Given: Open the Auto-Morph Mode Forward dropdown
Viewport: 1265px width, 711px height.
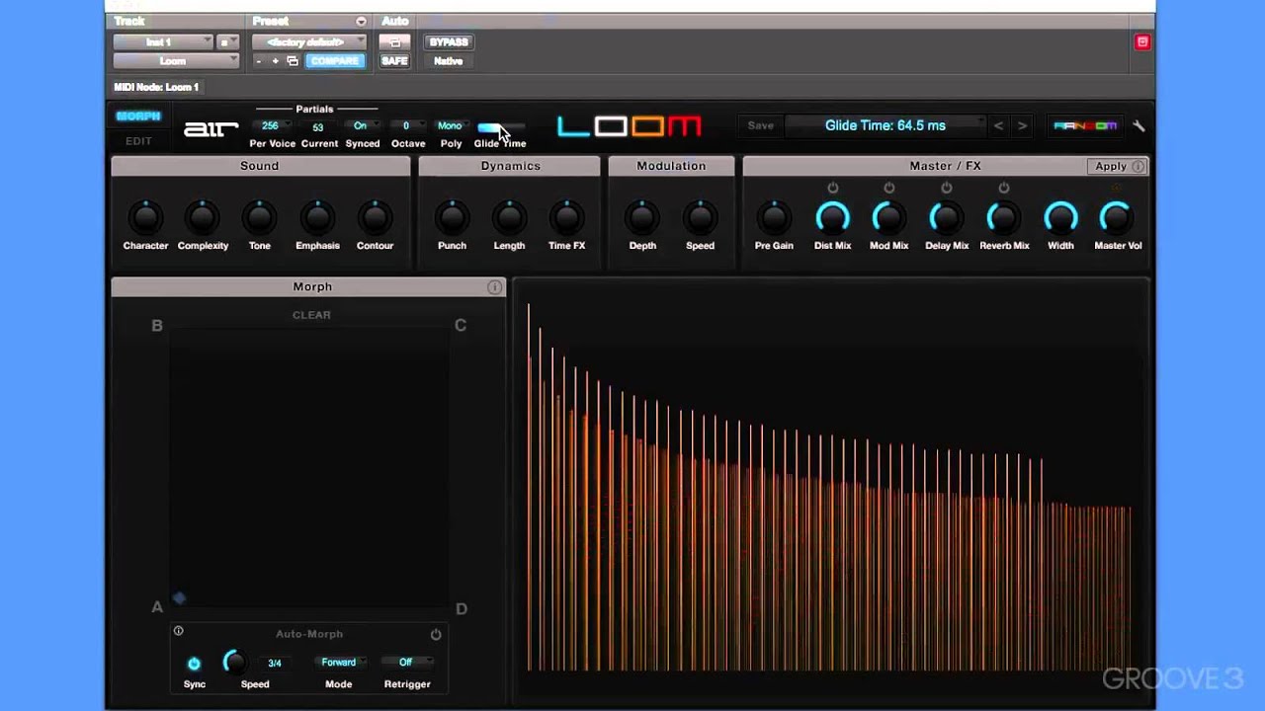Looking at the screenshot, I should click(x=341, y=663).
